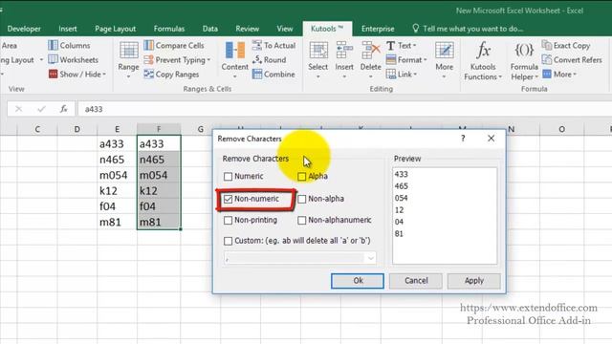Open Formula Helper
The height and width of the screenshot is (344, 612).
[524, 61]
